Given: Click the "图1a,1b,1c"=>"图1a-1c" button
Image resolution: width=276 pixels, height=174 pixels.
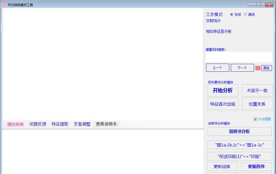Looking at the screenshot, I should 240,145.
